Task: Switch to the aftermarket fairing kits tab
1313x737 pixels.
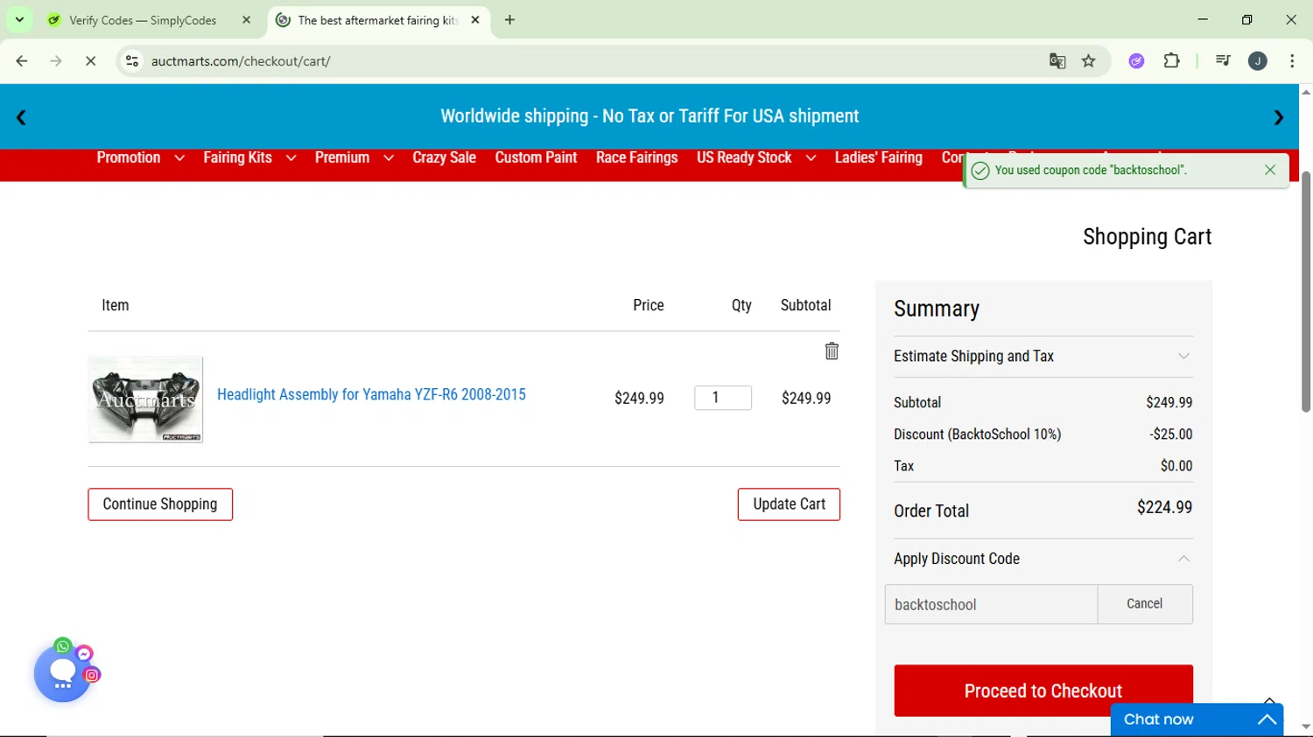Action: click(378, 19)
